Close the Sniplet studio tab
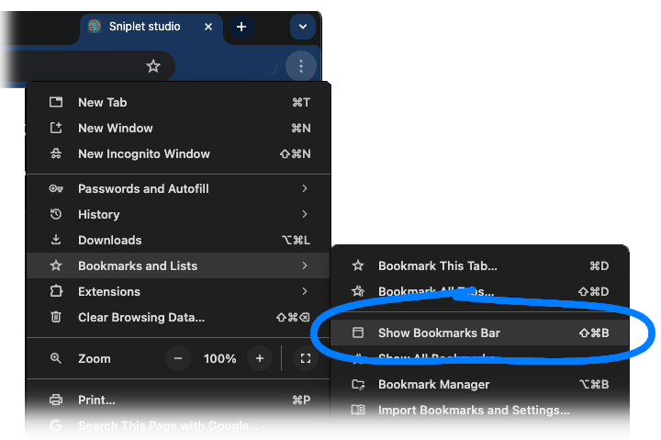The width and height of the screenshot is (661, 440). (208, 27)
